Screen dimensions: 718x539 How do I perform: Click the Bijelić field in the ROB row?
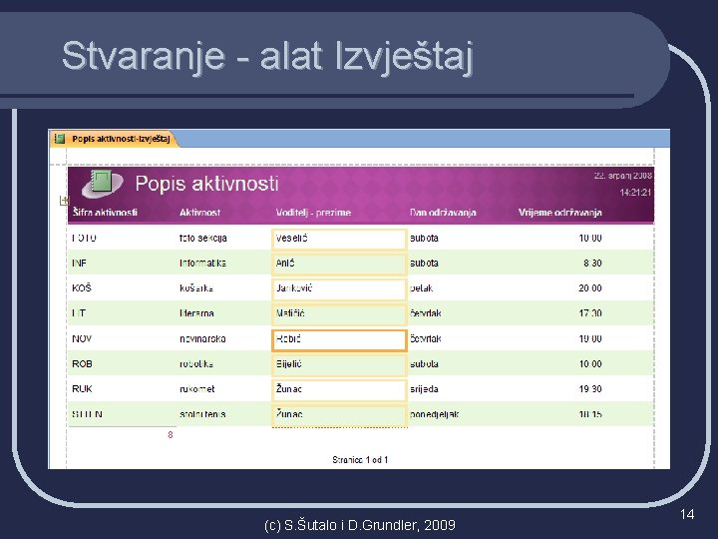tap(339, 365)
